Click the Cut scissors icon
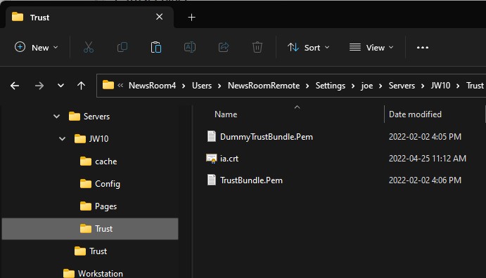 [89, 47]
